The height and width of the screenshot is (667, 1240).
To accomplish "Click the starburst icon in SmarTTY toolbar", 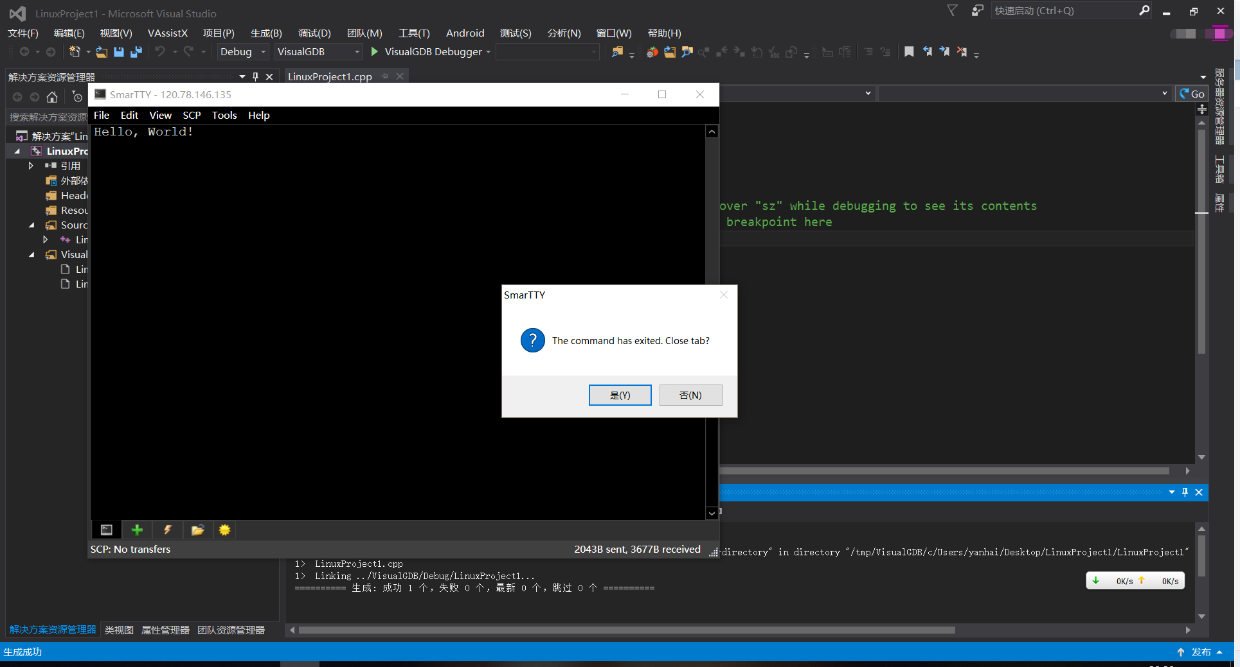I will click(x=224, y=530).
